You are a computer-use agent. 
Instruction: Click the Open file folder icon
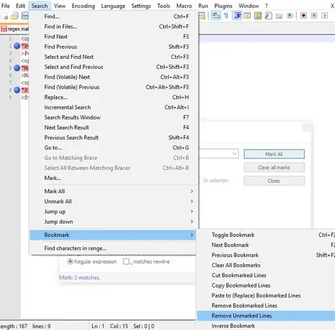pos(14,16)
